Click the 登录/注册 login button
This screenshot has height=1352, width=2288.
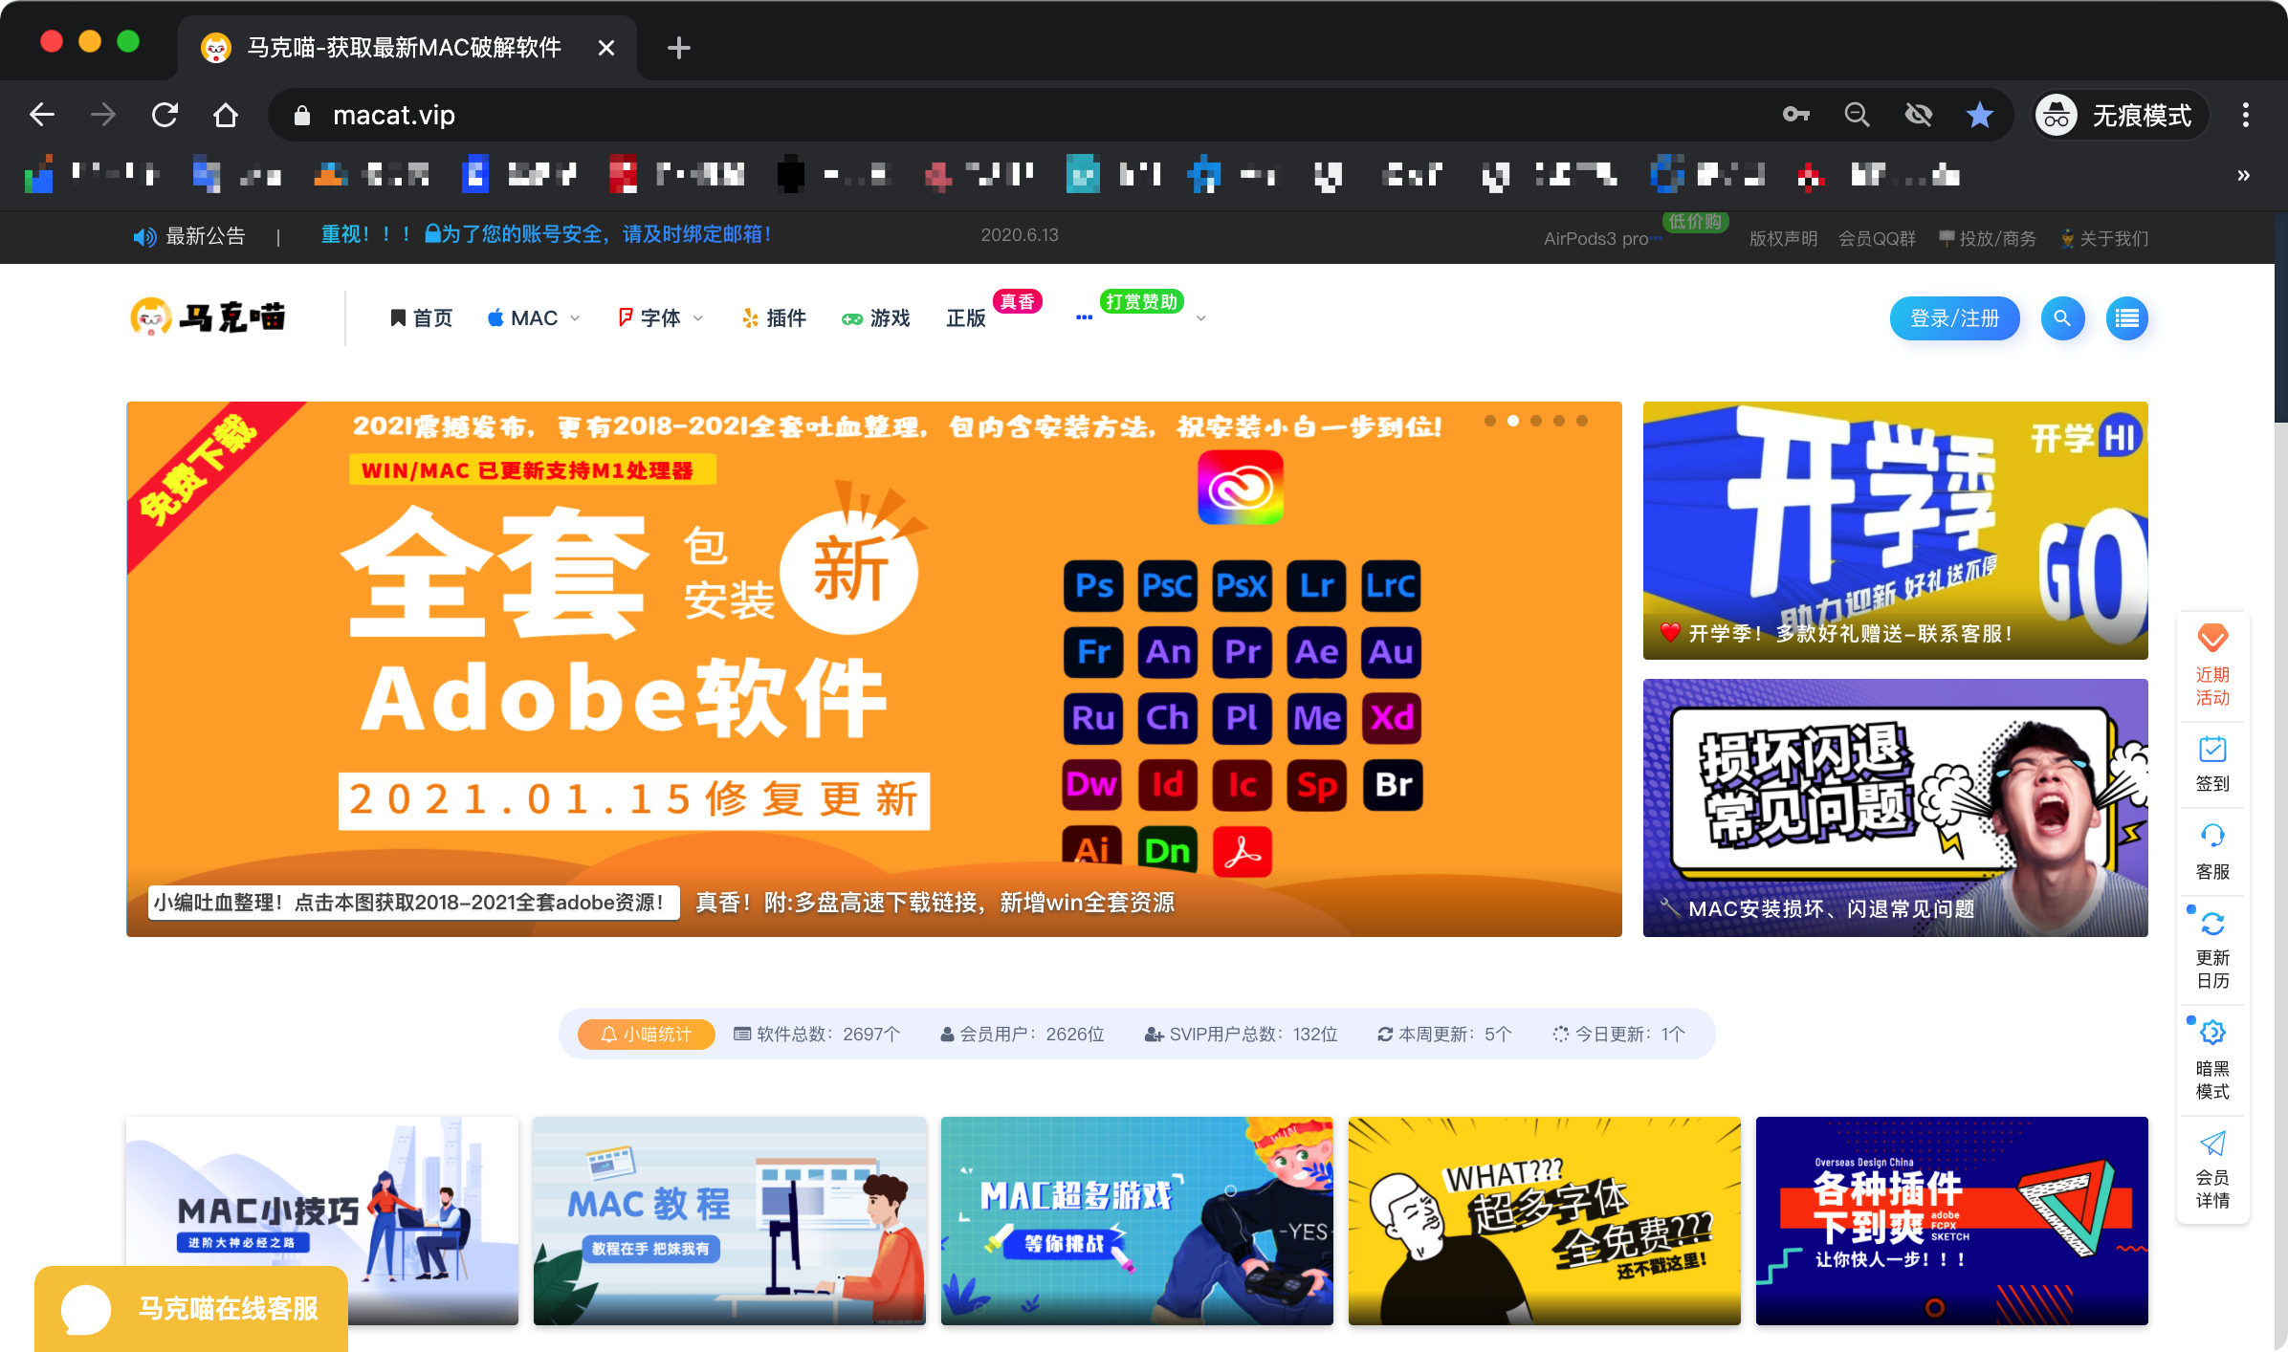pyautogui.click(x=1954, y=318)
